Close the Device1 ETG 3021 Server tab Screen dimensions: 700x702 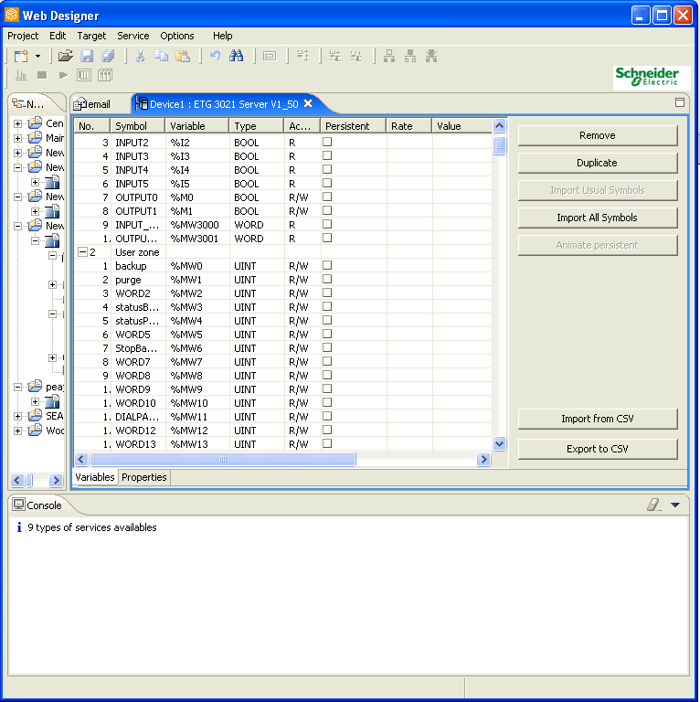pos(308,104)
